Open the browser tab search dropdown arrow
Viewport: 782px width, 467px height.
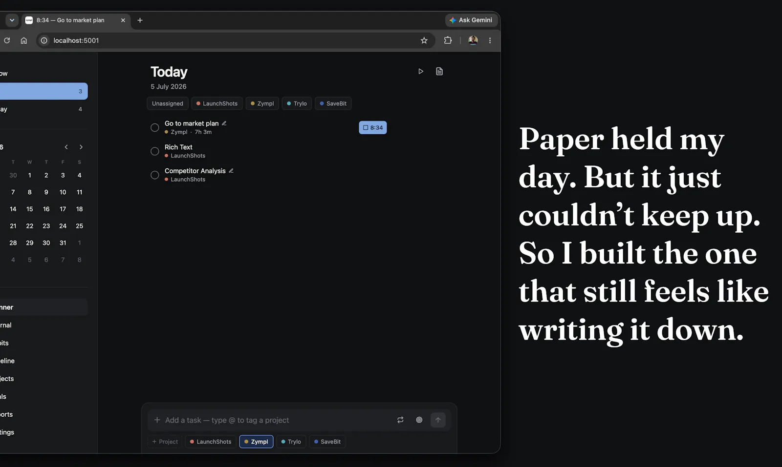pyautogui.click(x=12, y=20)
